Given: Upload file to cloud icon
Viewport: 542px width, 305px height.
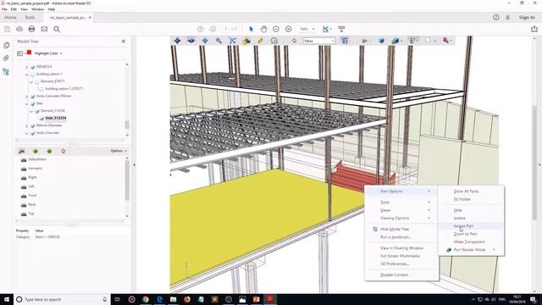Looking at the screenshot, I should [x=19, y=29].
